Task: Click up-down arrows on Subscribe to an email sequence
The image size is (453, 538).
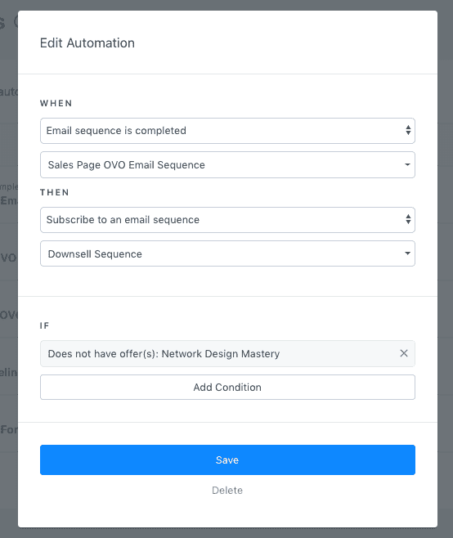Action: coord(408,219)
